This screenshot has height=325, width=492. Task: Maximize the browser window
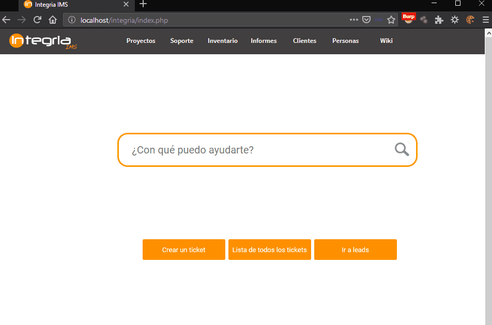pyautogui.click(x=458, y=4)
